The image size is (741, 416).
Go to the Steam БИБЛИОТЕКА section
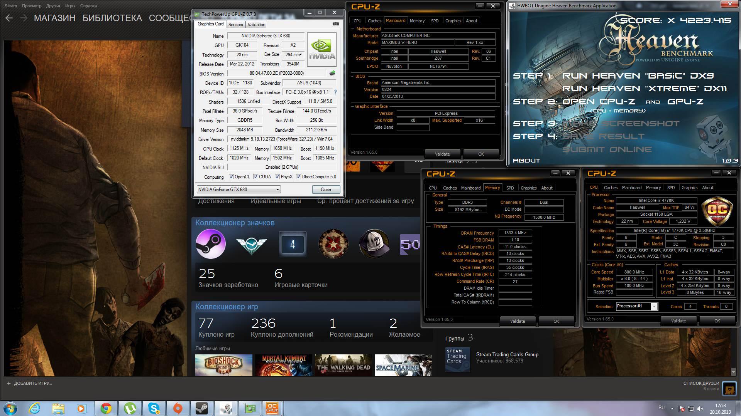112,18
